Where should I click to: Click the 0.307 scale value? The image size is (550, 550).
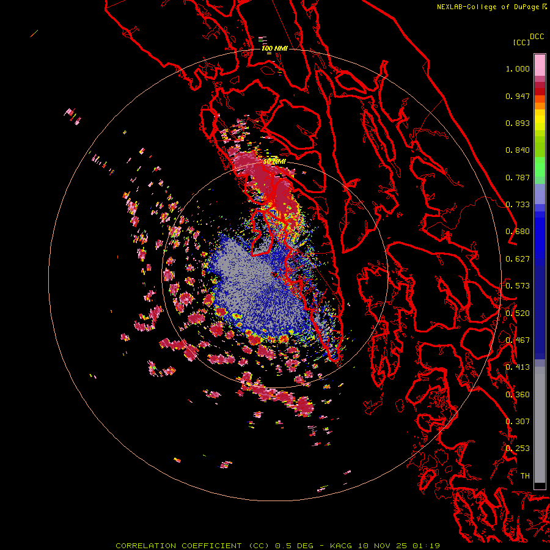(x=518, y=422)
